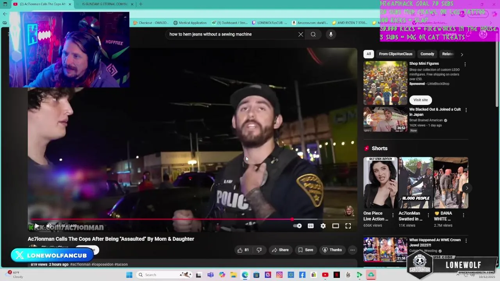This screenshot has width=500, height=281.
Task: Clear the YouTube search box text
Action: (x=301, y=34)
